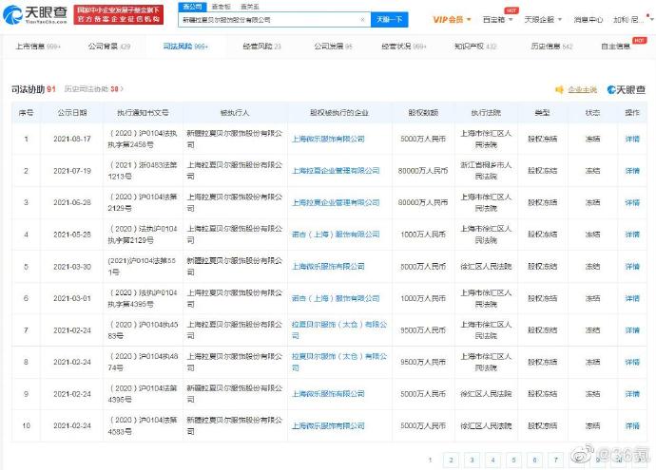This screenshot has width=656, height=470.
Task: Select the 司法风险 tab
Action: tap(185, 47)
